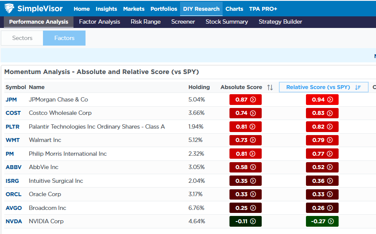Click the JPMorgan Chase & Co name

tap(58, 100)
